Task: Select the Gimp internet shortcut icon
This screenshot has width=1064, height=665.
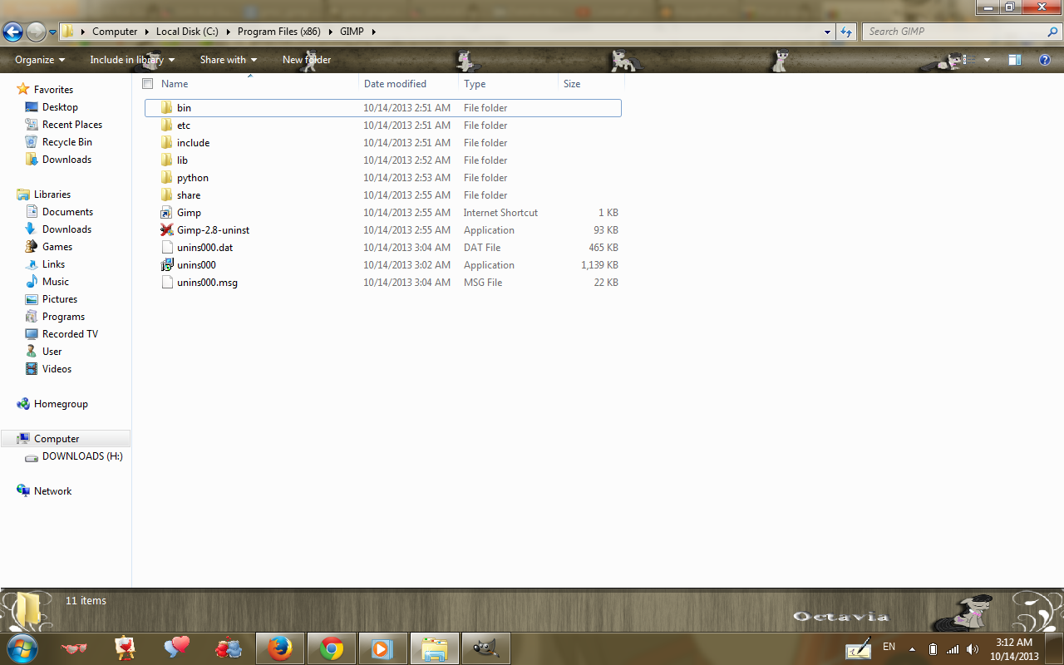Action: (x=167, y=213)
